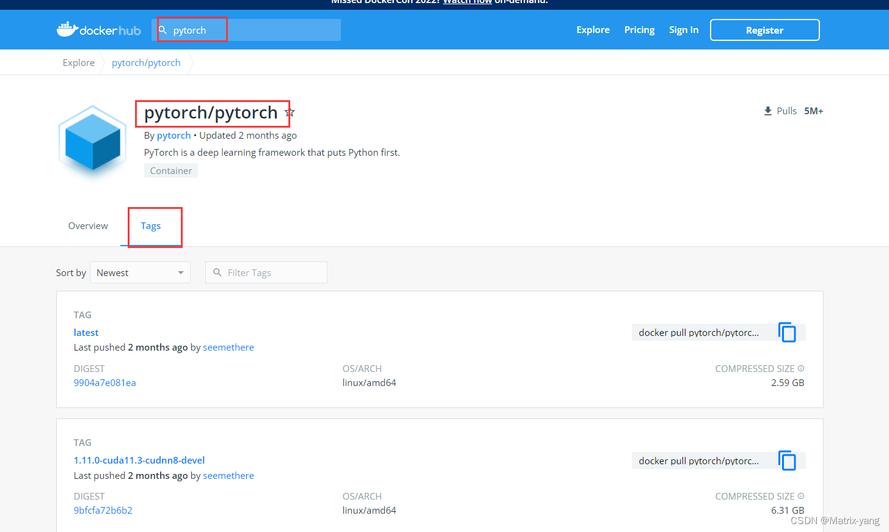Click the docker pull command text for latest
Screen dimensions: 889x532
coord(699,332)
